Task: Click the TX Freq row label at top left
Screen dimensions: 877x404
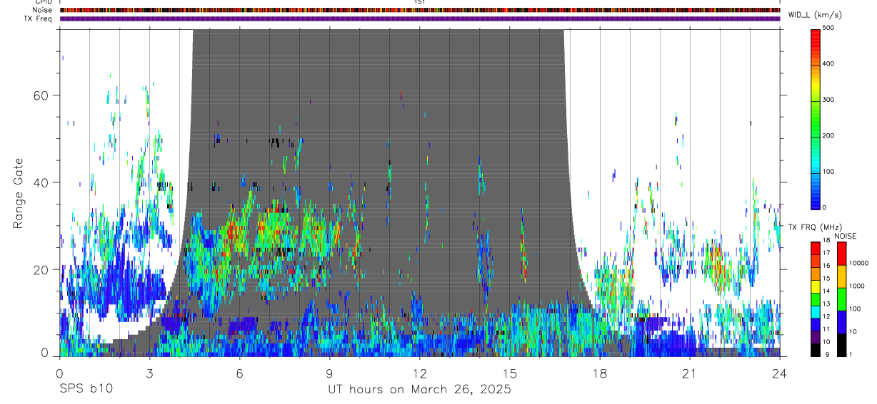Action: tap(38, 19)
